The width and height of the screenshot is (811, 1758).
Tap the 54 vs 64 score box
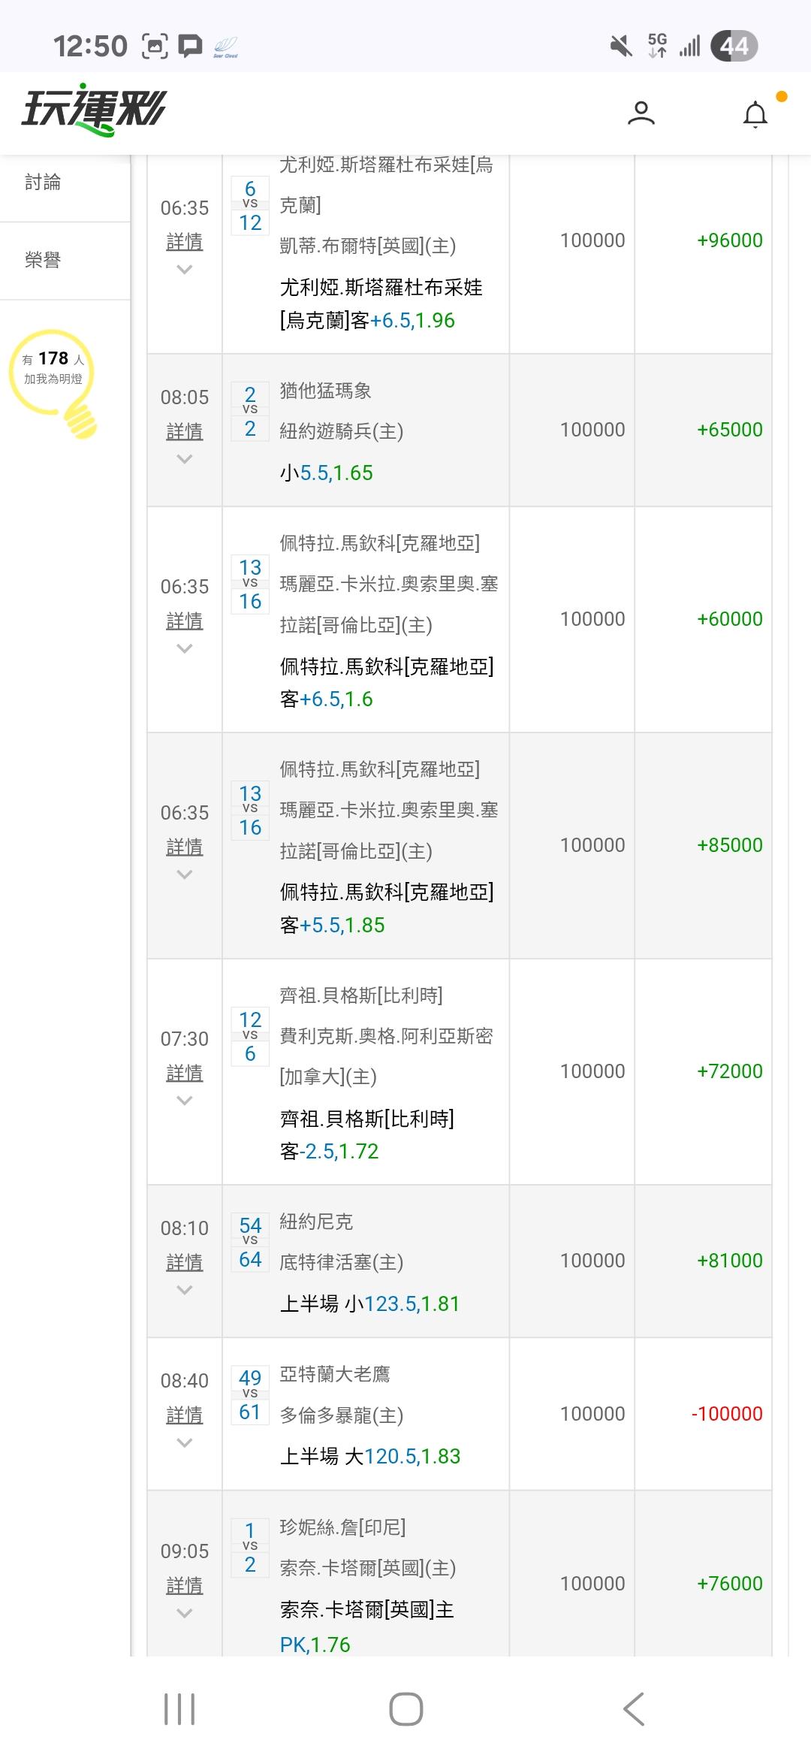click(x=250, y=1243)
